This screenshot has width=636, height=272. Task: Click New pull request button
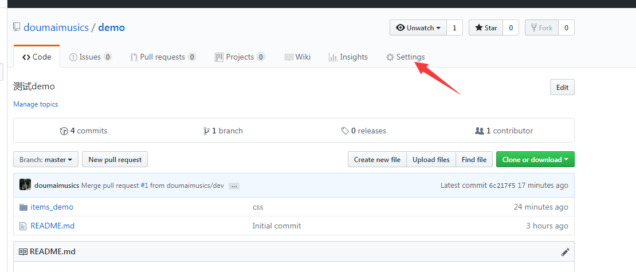click(115, 160)
